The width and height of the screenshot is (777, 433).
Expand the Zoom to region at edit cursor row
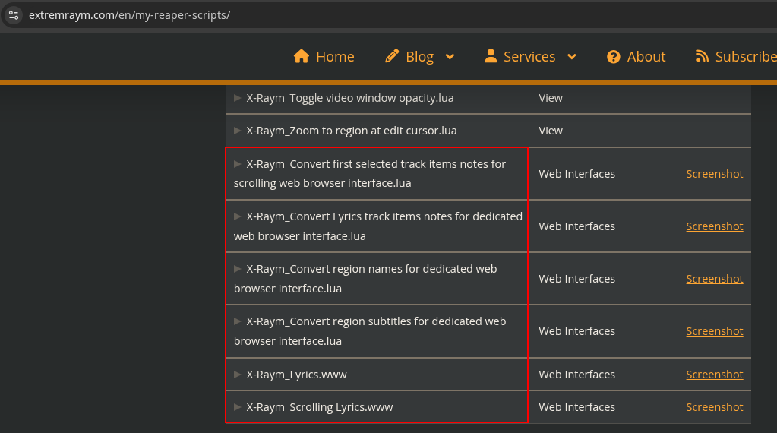tap(238, 131)
